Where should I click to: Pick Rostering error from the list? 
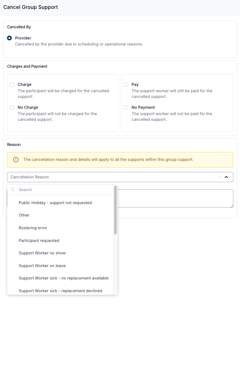click(x=33, y=228)
